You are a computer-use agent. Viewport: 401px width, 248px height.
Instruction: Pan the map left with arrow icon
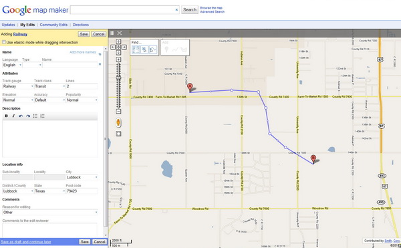(x=113, y=47)
